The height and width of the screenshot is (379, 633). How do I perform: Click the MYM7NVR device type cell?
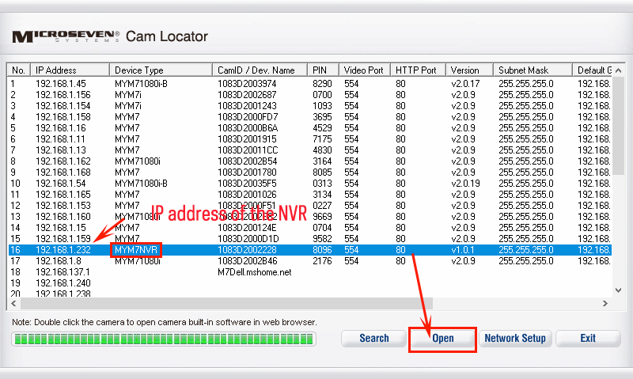click(x=136, y=250)
